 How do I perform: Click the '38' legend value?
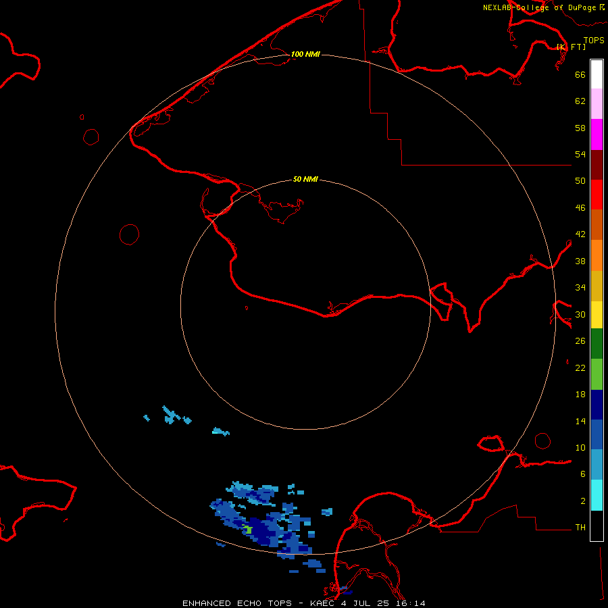click(580, 261)
